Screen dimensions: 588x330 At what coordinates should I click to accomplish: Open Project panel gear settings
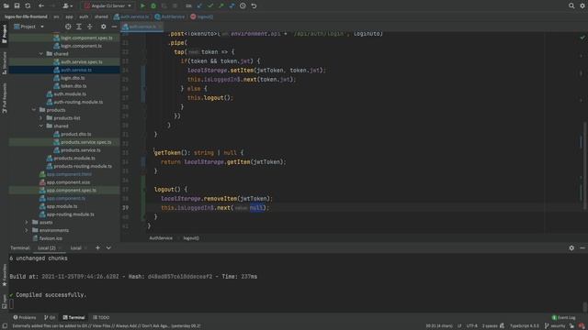tap(104, 27)
